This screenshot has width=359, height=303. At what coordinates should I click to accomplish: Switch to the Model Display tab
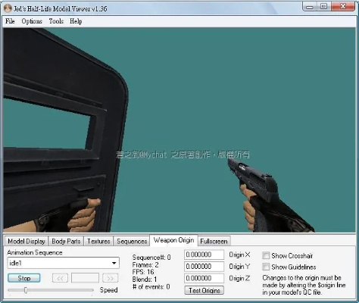pyautogui.click(x=27, y=241)
